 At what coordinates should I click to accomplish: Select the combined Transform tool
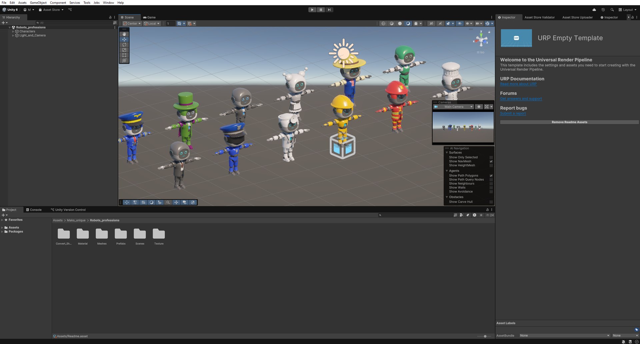pyautogui.click(x=124, y=60)
